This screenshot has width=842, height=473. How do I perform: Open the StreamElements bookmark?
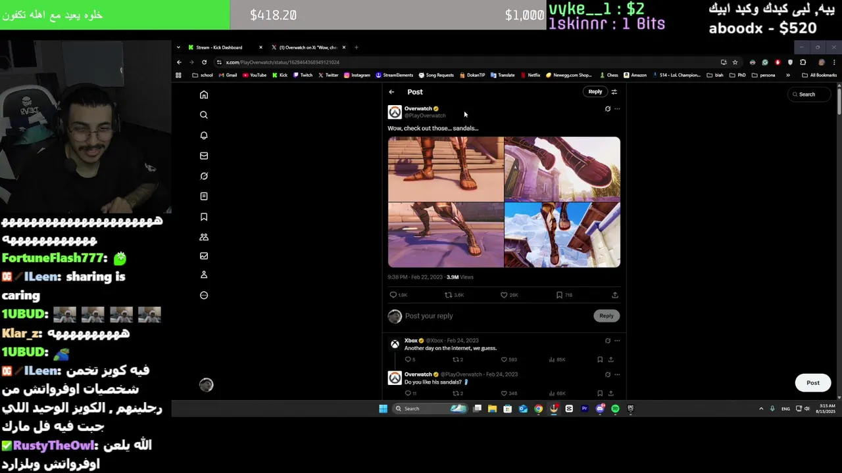pyautogui.click(x=394, y=76)
